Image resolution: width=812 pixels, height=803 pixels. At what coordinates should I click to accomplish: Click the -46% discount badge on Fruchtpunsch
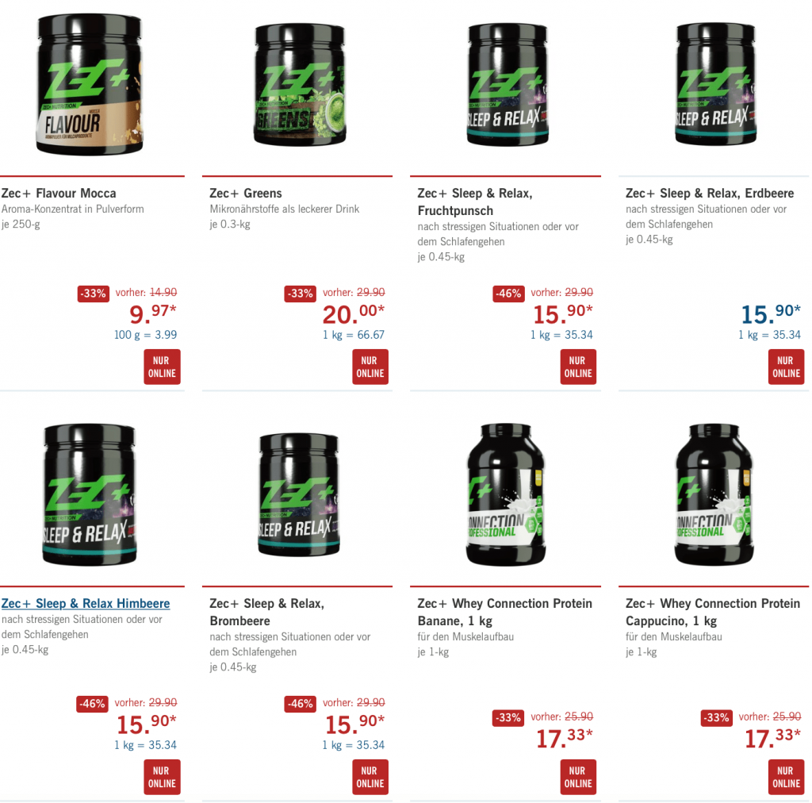tap(508, 294)
